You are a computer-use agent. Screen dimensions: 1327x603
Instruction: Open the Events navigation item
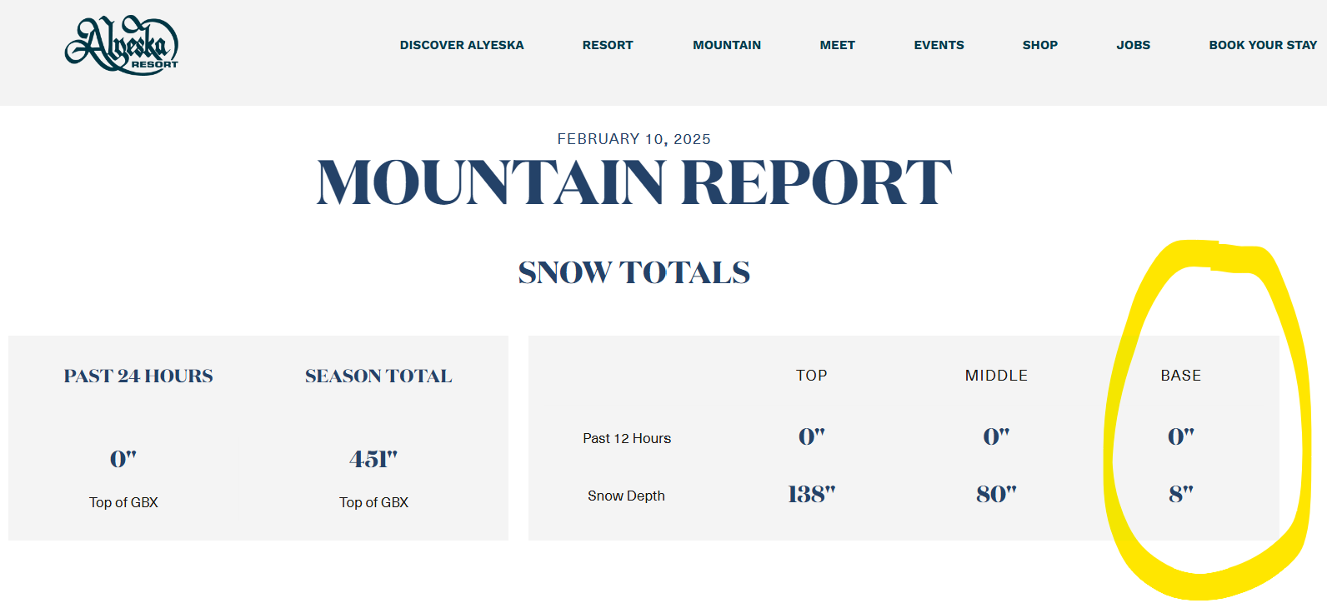click(939, 45)
